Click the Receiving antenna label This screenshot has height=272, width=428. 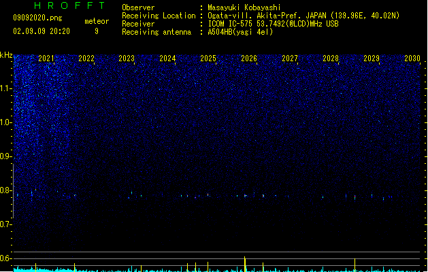157,32
